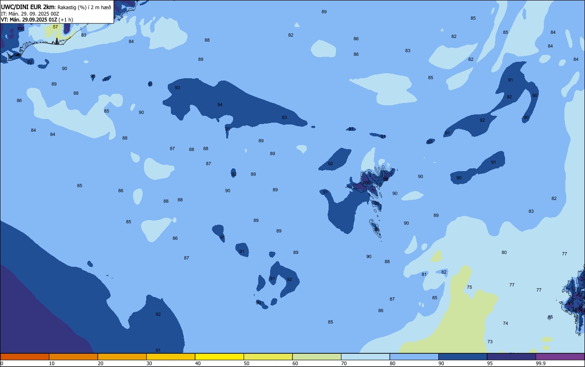Click the map value '57'
Image resolution: width=585 pixels, height=367 pixels.
coord(55,27)
